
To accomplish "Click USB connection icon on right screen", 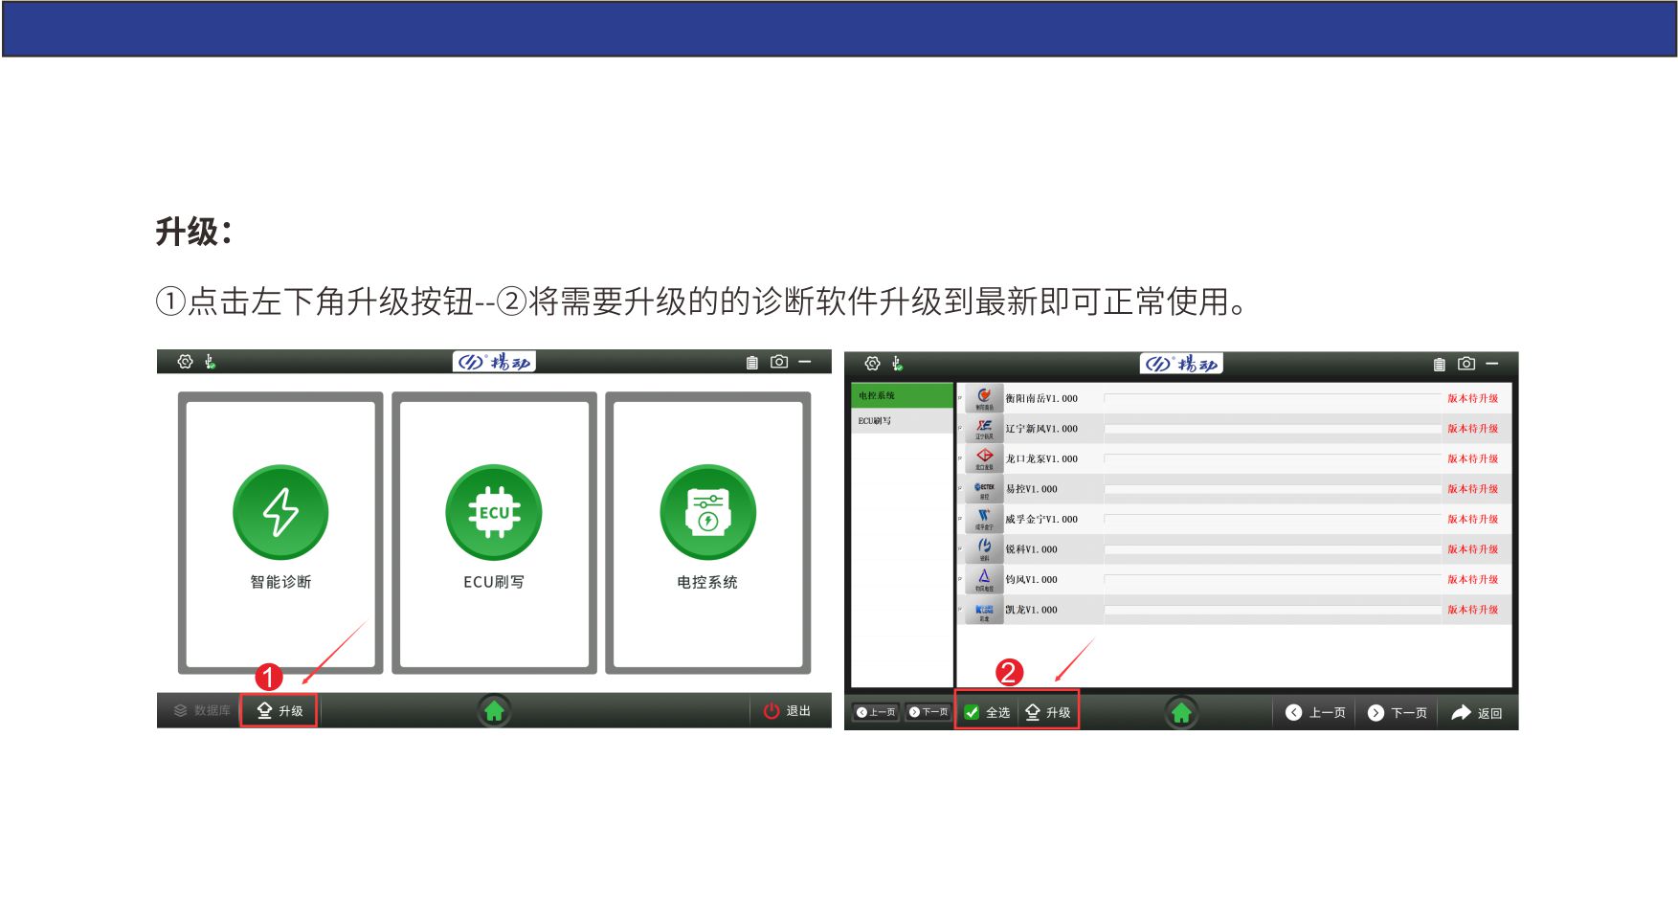I will 897,364.
